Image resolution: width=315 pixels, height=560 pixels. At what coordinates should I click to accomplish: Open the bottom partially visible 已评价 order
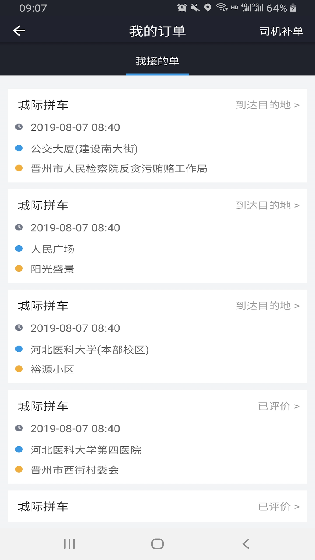point(157,506)
